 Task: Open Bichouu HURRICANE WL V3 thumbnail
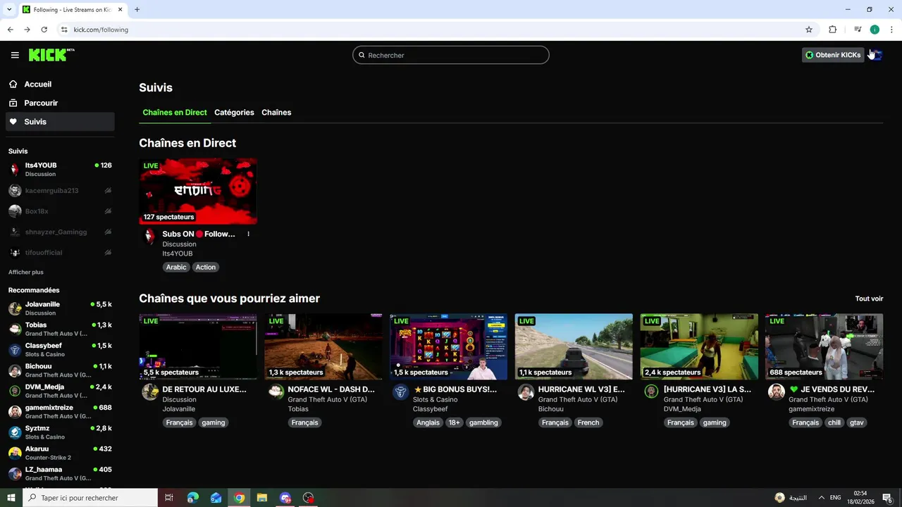[574, 346]
